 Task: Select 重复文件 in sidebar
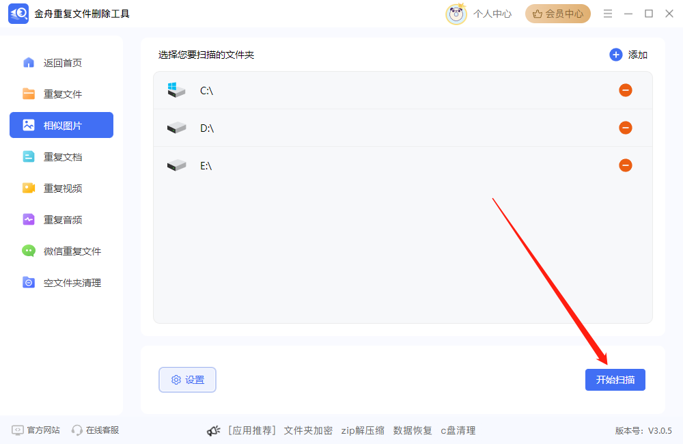[61, 94]
